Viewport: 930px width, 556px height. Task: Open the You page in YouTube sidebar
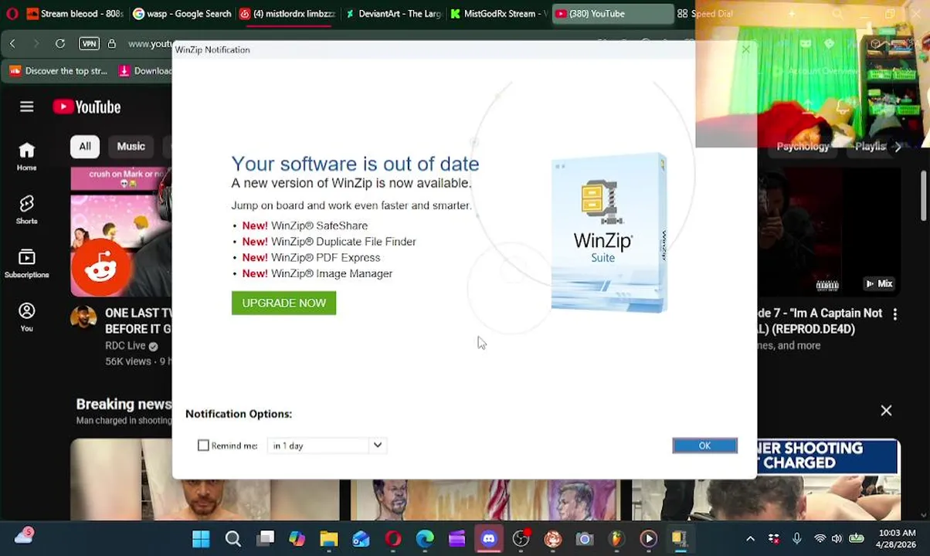[x=27, y=317]
